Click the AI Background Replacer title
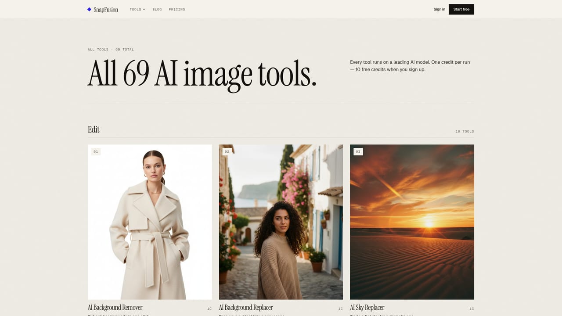The image size is (562, 316). click(x=246, y=308)
